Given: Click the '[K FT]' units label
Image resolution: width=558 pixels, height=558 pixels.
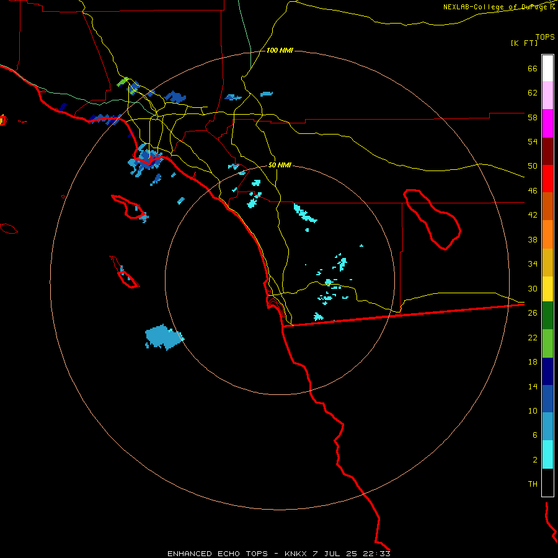Looking at the screenshot, I should click(x=524, y=43).
